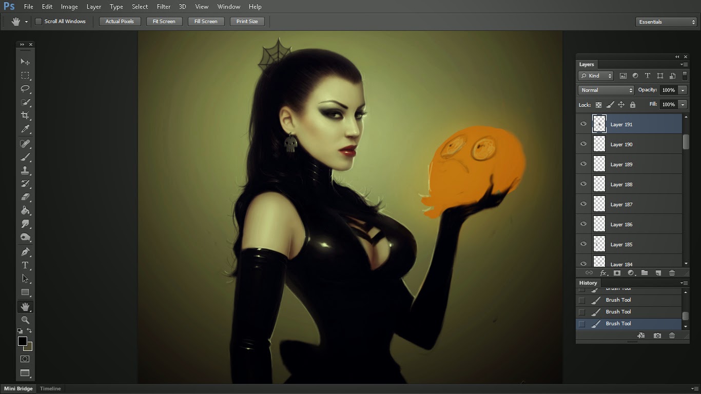Click the foreground color swatch
This screenshot has width=701, height=394.
(22, 342)
